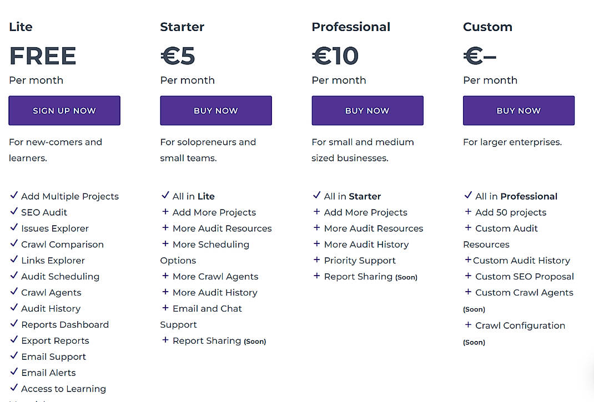
Task: Click BUY NOW under the Starter plan
Action: tap(215, 110)
